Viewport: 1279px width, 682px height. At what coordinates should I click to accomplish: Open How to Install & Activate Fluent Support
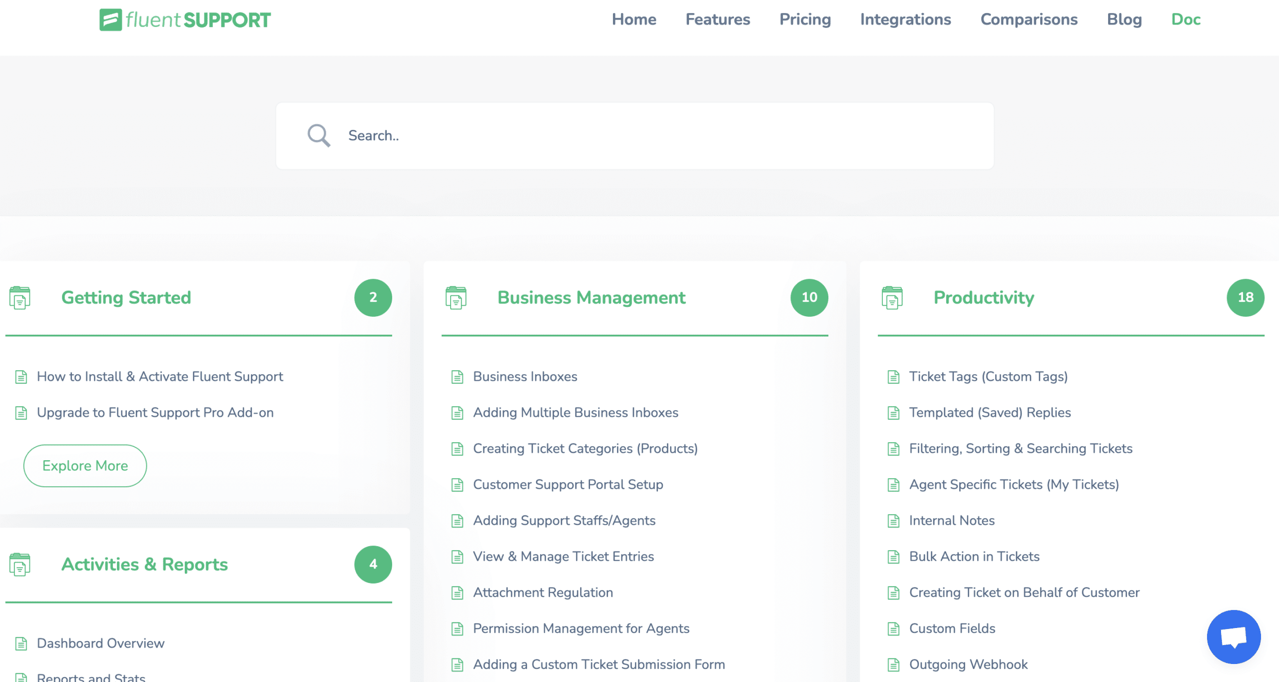159,376
